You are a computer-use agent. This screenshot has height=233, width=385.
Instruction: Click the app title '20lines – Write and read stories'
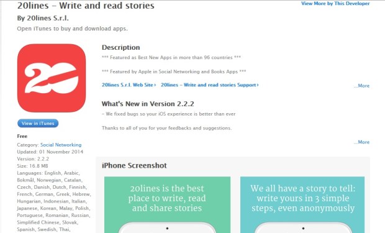[86, 6]
